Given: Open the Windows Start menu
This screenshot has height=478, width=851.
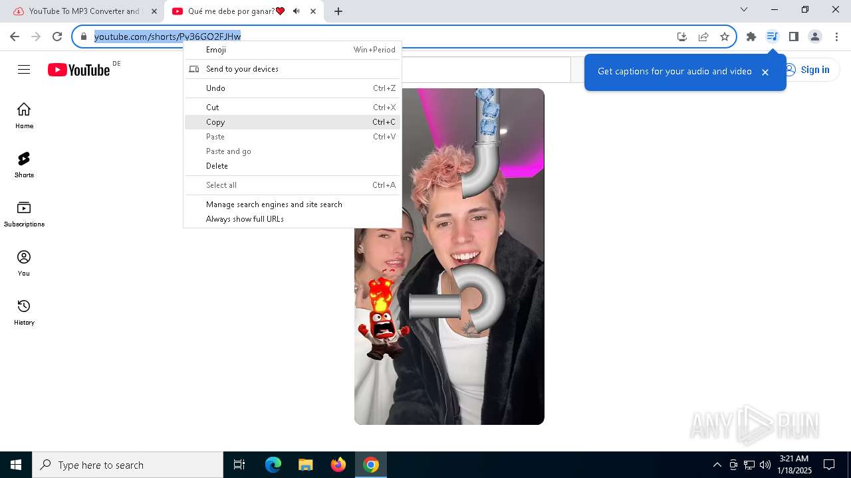Looking at the screenshot, I should coord(16,465).
